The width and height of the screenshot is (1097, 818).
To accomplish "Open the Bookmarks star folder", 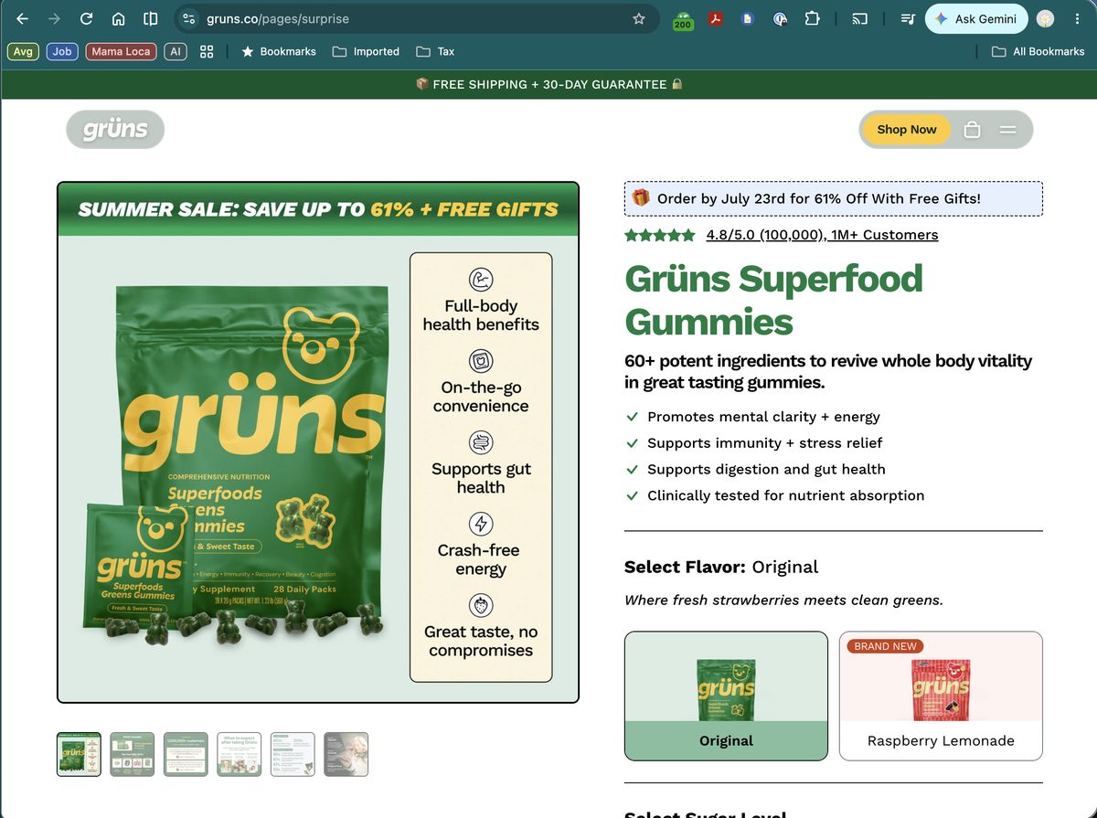I will coord(278,51).
